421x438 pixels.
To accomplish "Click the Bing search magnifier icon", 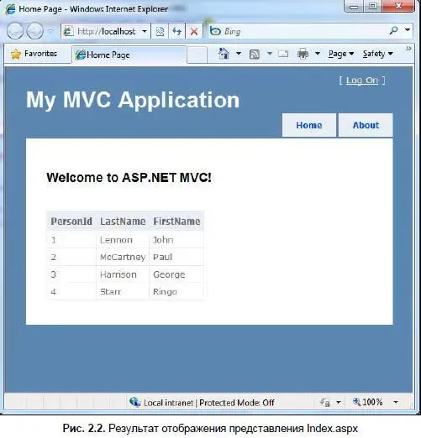I will pos(393,30).
